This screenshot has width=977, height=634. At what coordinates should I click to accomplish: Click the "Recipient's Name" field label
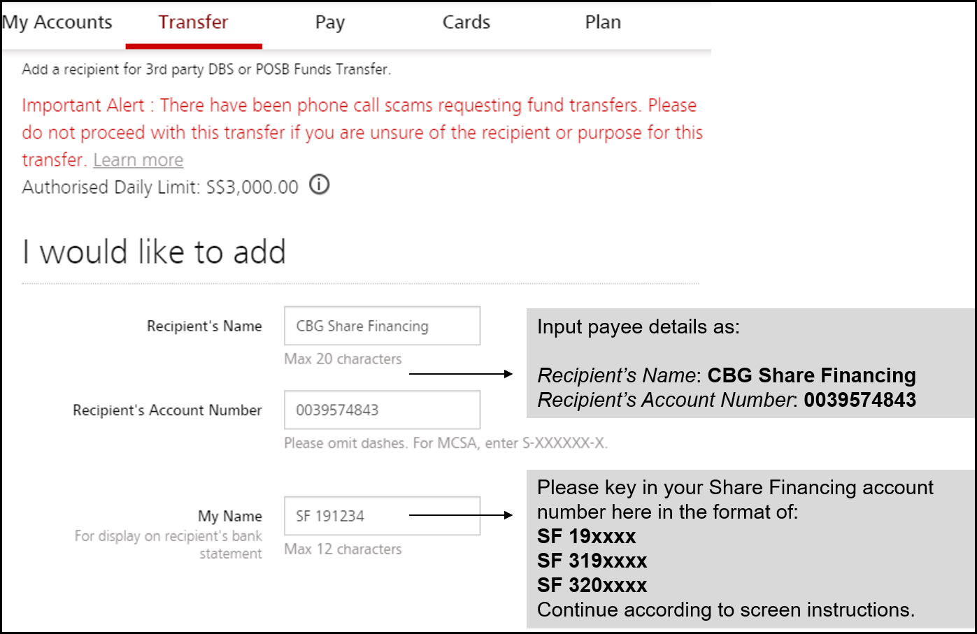204,326
